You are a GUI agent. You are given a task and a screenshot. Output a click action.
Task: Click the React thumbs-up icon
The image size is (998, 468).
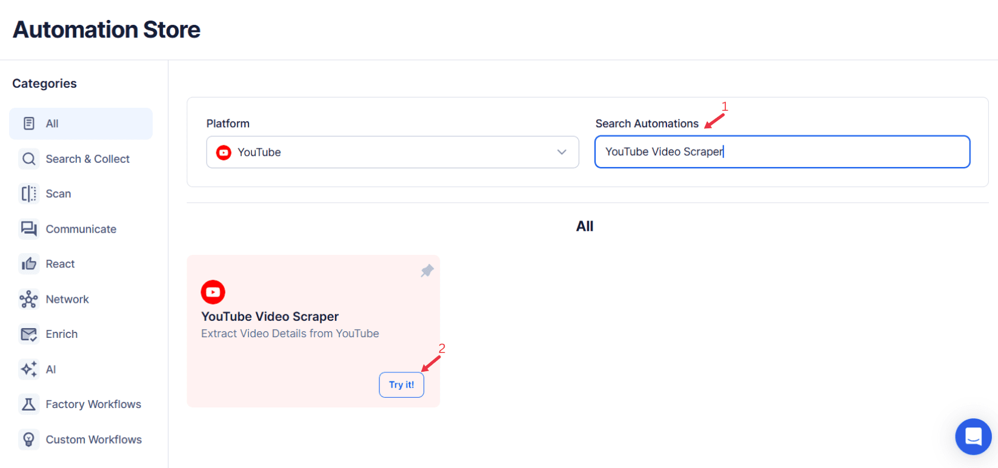tap(28, 264)
